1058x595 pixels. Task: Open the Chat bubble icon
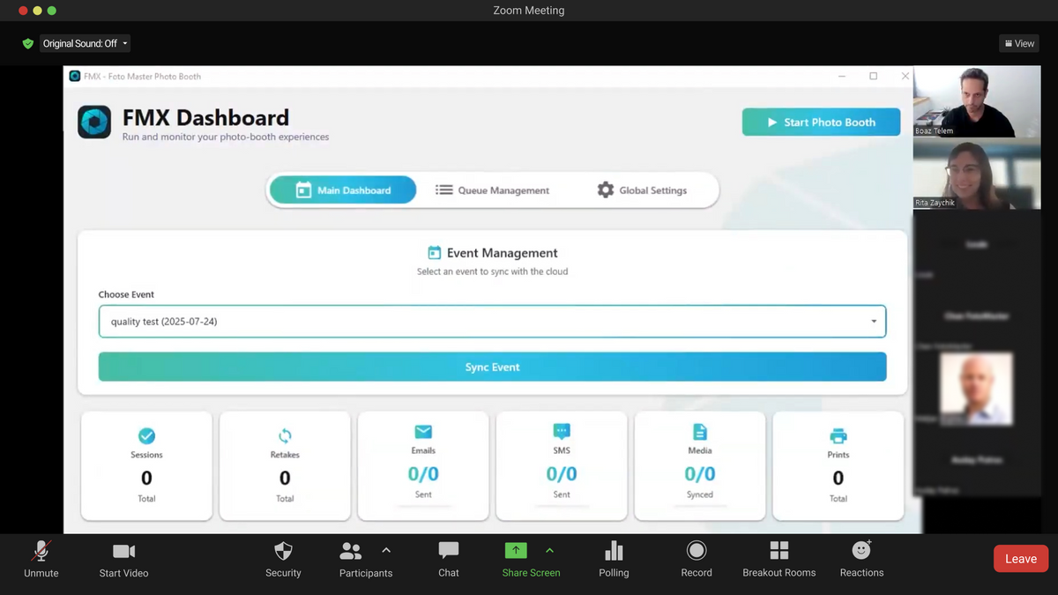click(x=449, y=551)
